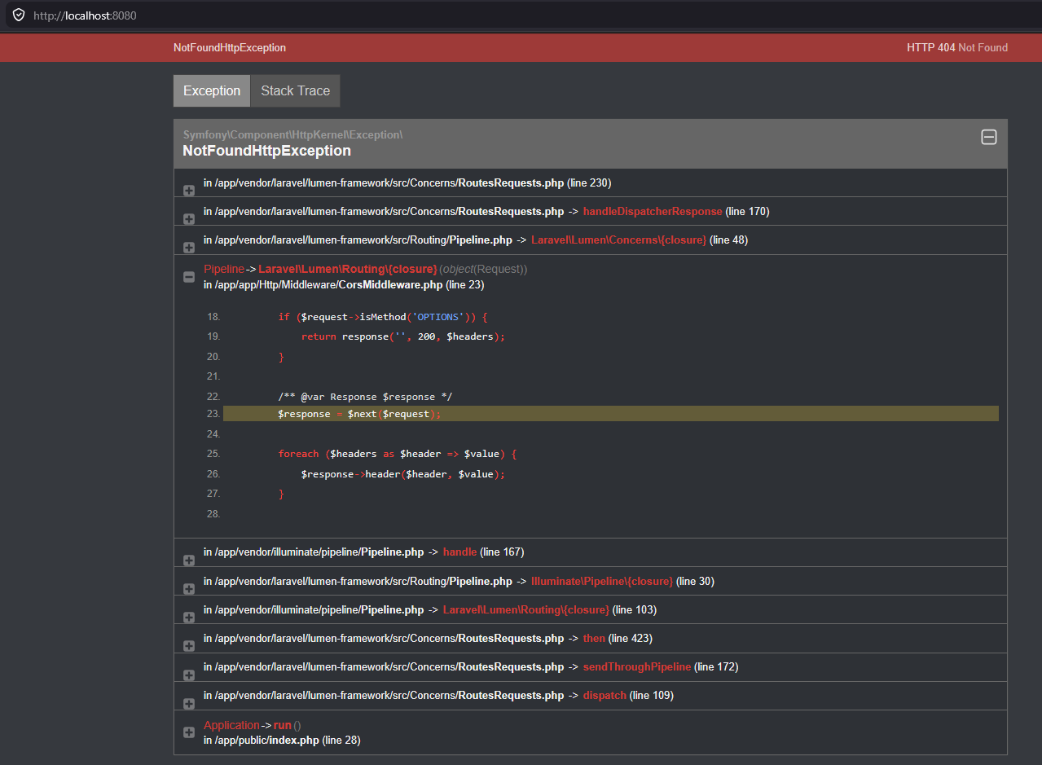
Task: Expand the Pipeline.php line 30 closure trace
Action: click(189, 589)
